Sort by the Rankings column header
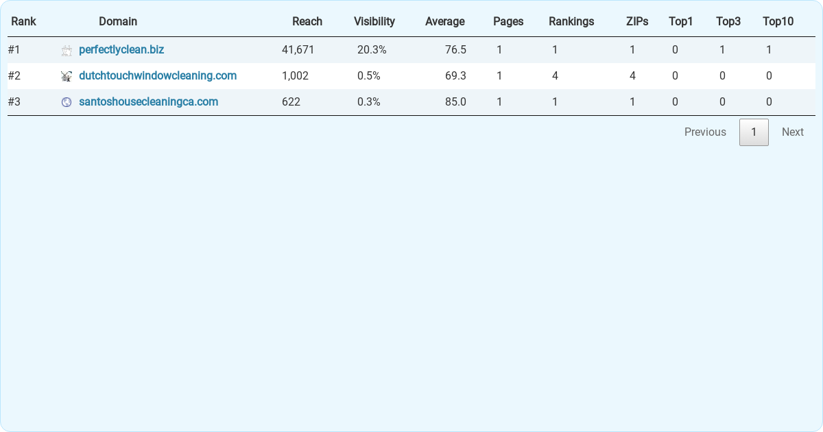Image resolution: width=823 pixels, height=432 pixels. [571, 21]
